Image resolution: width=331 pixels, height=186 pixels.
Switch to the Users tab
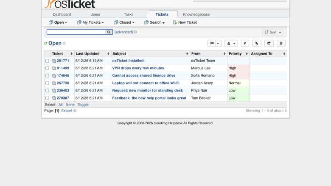[95, 14]
